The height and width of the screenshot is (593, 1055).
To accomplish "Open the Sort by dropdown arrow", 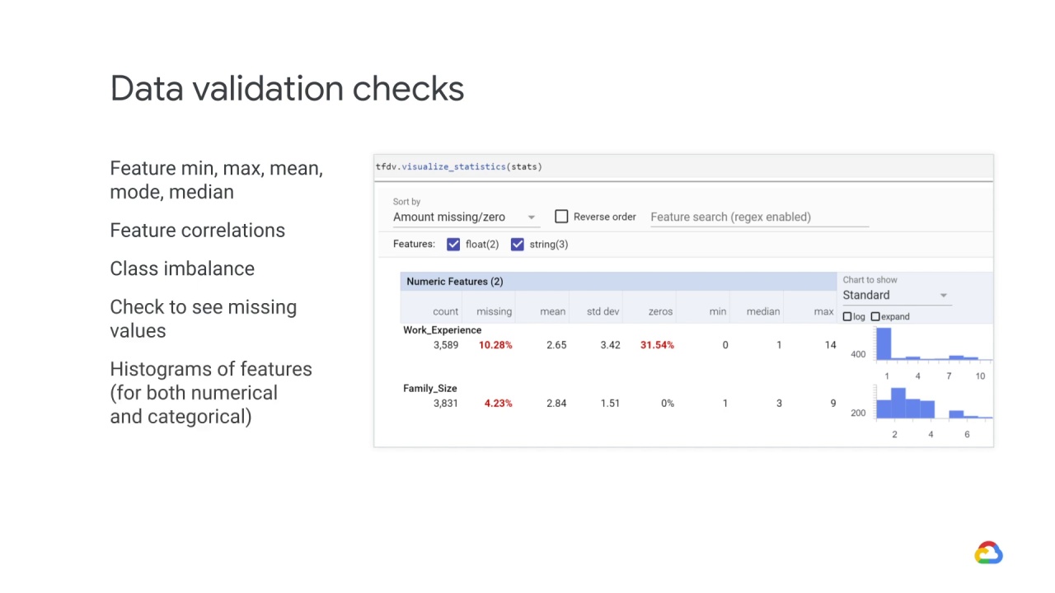I will pos(532,217).
